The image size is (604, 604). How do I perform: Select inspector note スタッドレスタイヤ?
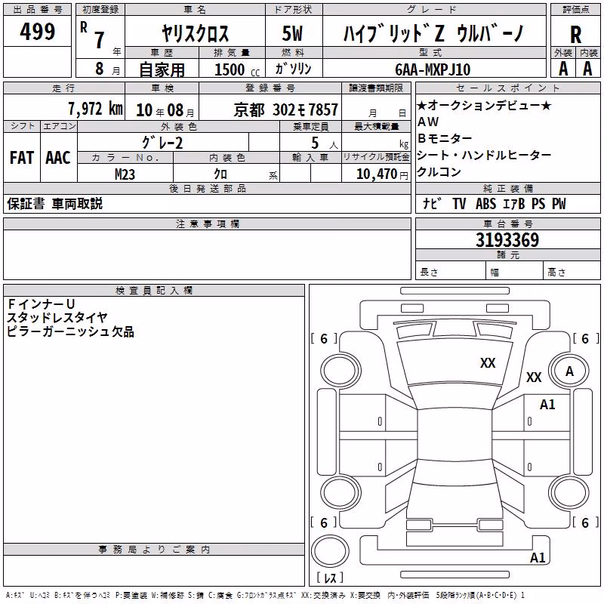pyautogui.click(x=57, y=318)
